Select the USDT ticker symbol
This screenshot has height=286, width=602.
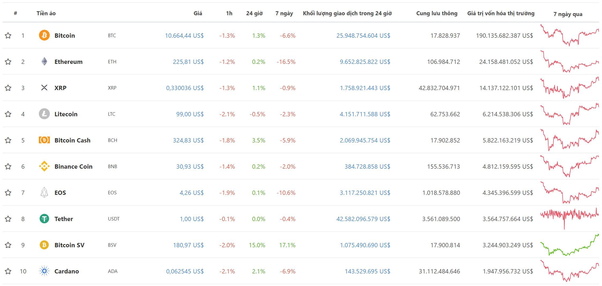114,219
